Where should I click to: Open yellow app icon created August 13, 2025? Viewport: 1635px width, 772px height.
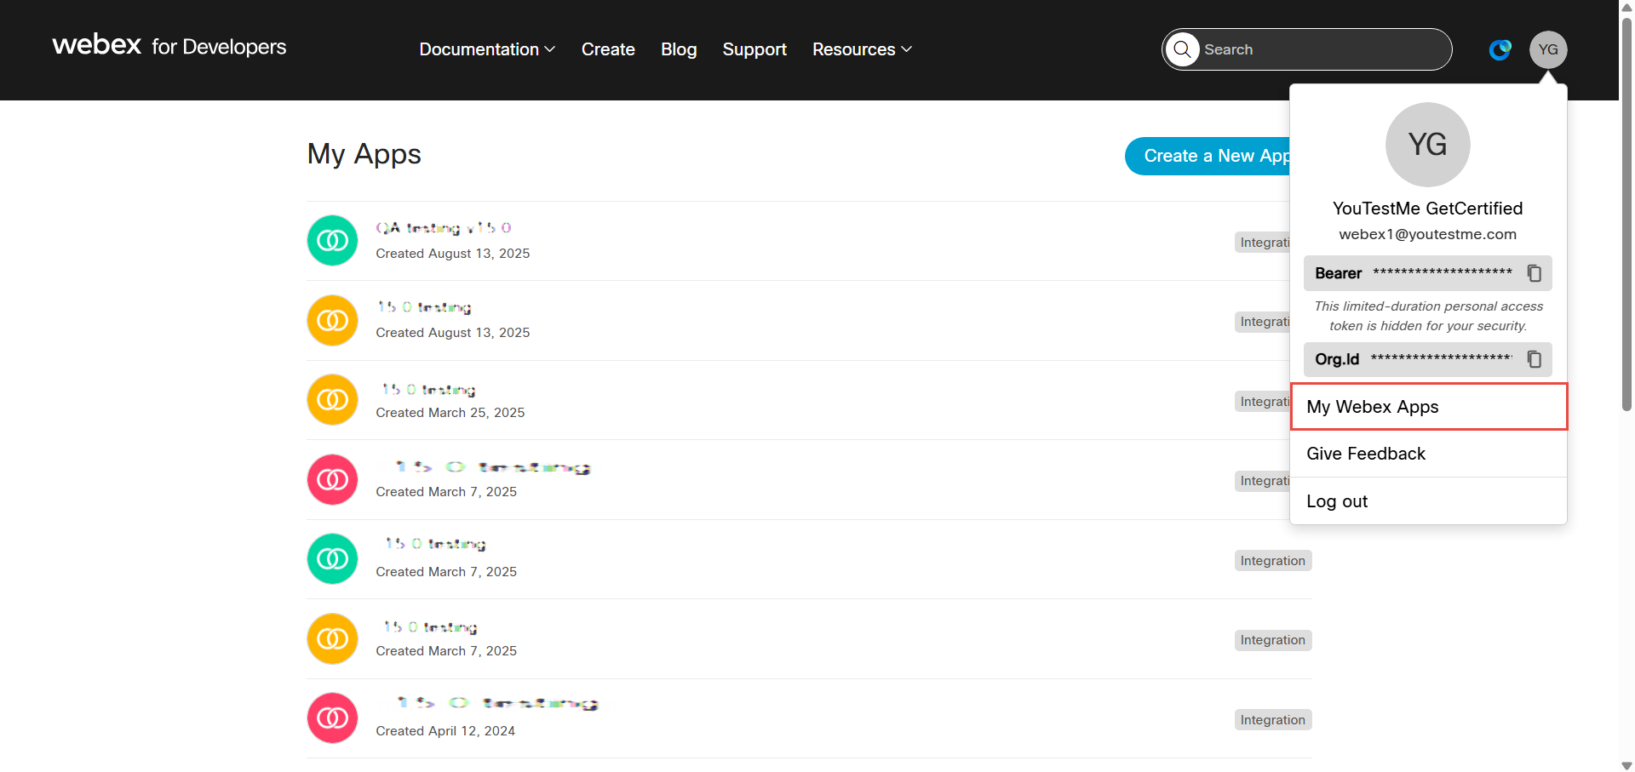(x=332, y=320)
